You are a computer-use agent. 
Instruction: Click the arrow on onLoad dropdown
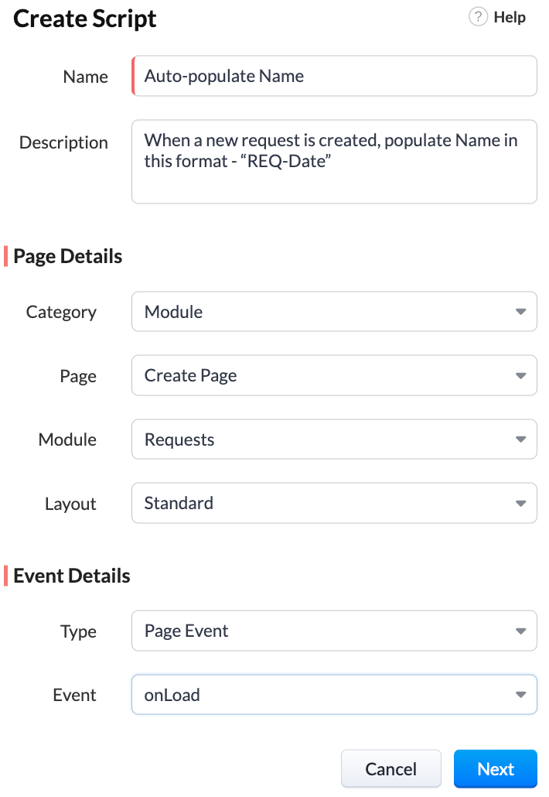[x=520, y=694]
